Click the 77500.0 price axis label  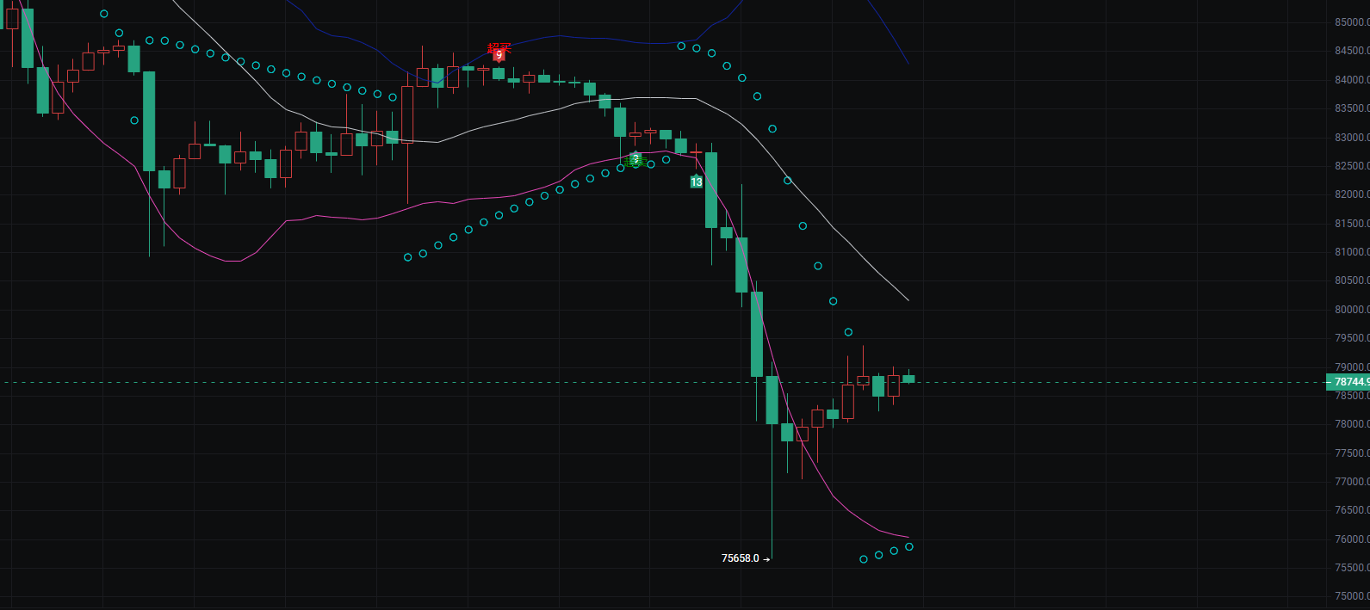point(1352,453)
